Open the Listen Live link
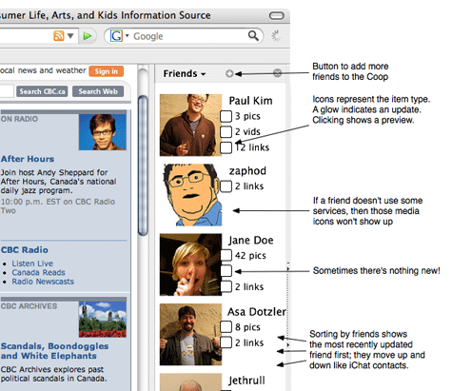The image size is (452, 391). [32, 264]
